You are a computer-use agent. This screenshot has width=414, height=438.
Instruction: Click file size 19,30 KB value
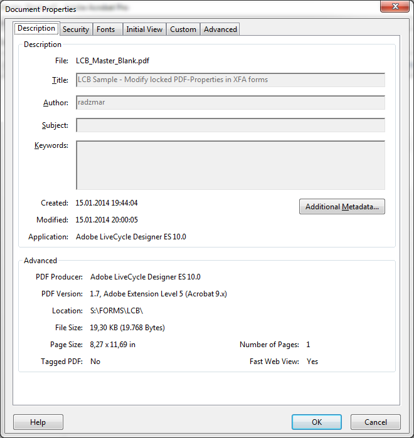click(x=127, y=328)
